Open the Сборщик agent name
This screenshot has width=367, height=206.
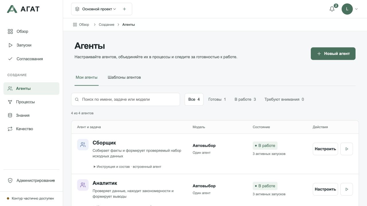pos(104,143)
